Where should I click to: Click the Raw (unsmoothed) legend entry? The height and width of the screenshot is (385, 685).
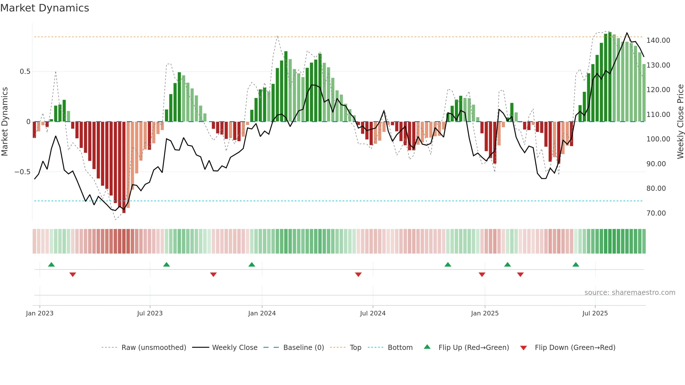[144, 347]
